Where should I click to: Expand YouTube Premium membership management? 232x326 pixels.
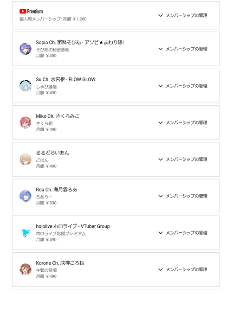183,15
